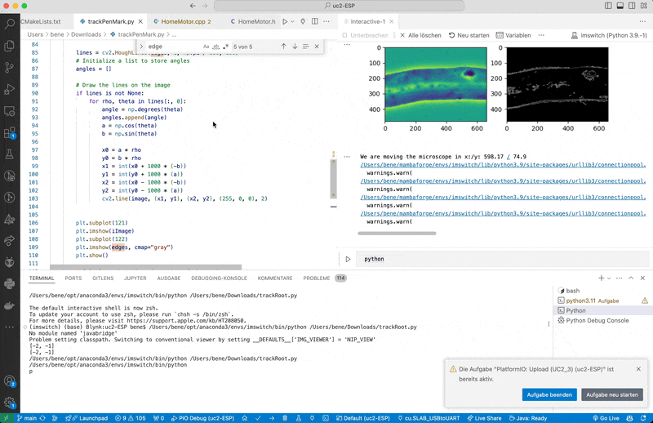Jump to previous find match arrow
The image size is (653, 423).
[283, 47]
